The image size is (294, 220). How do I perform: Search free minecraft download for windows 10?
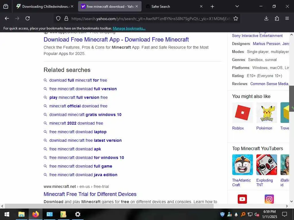tap(86, 158)
